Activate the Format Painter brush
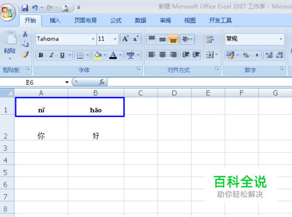 [25, 54]
